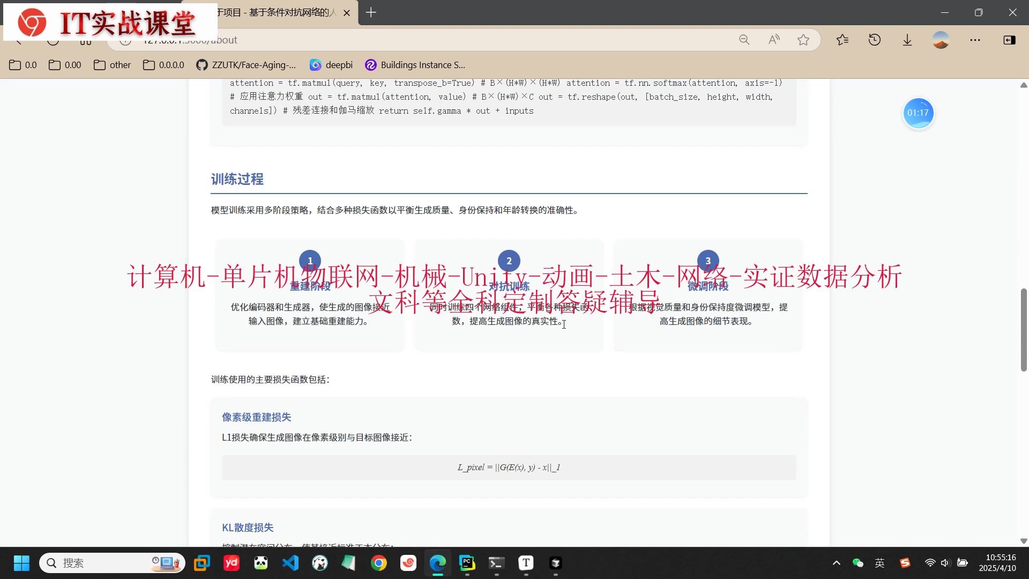Open the Favorites list toolbar icon
The image size is (1029, 579).
coord(842,40)
